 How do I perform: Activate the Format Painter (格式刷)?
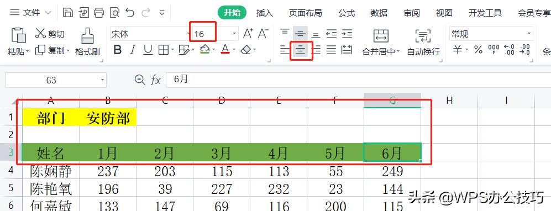click(87, 42)
